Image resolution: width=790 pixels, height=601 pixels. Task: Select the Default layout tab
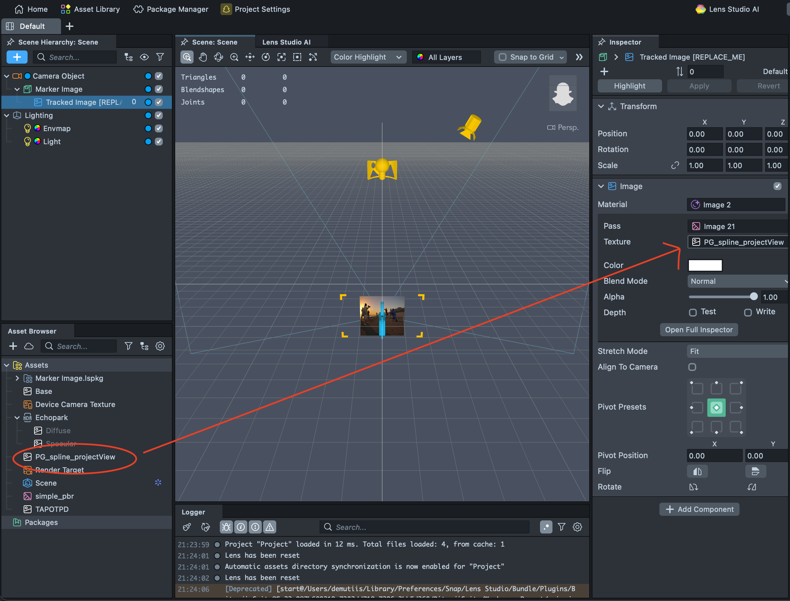pyautogui.click(x=31, y=27)
